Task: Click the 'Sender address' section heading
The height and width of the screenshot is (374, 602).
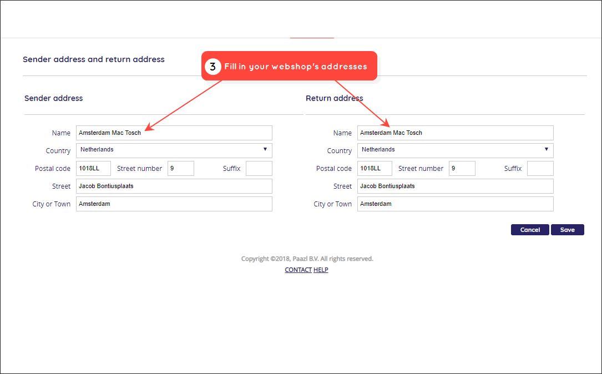Action: click(54, 98)
